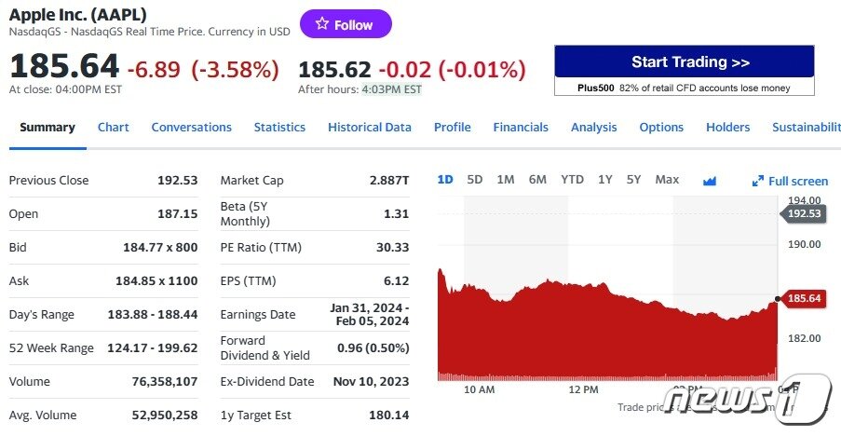
Task: Select the Max chart range
Action: tap(667, 180)
